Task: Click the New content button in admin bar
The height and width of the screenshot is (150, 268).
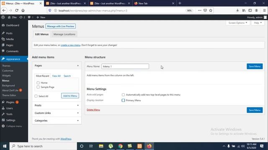Action: coord(41,17)
